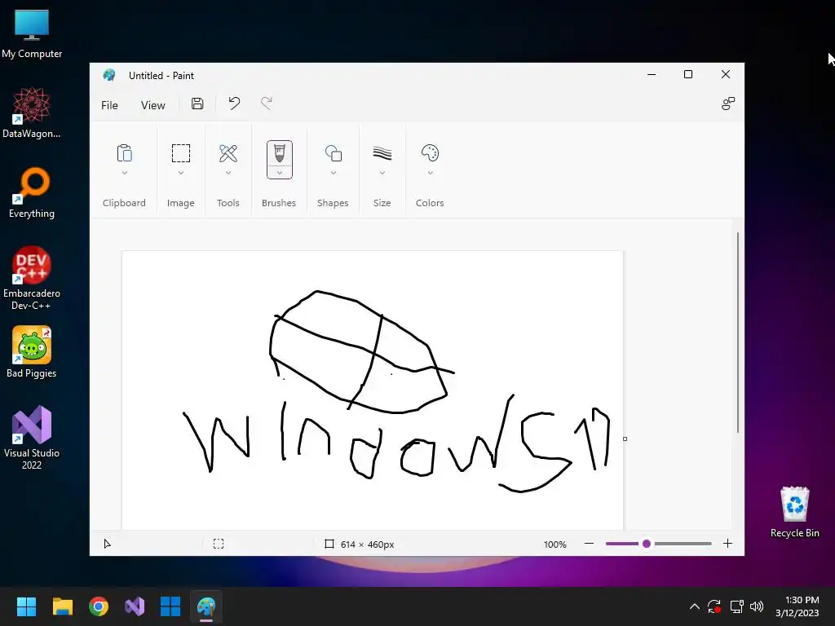Expand the Size dropdown chevron

point(382,173)
